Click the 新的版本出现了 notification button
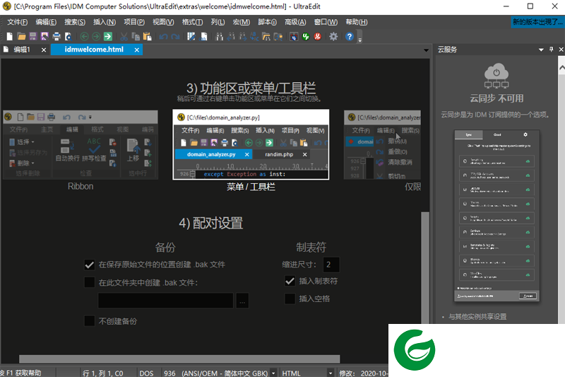 pyautogui.click(x=537, y=22)
